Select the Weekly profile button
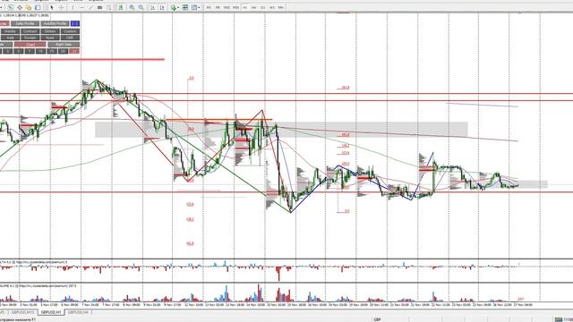The width and height of the screenshot is (573, 322). tap(10, 31)
